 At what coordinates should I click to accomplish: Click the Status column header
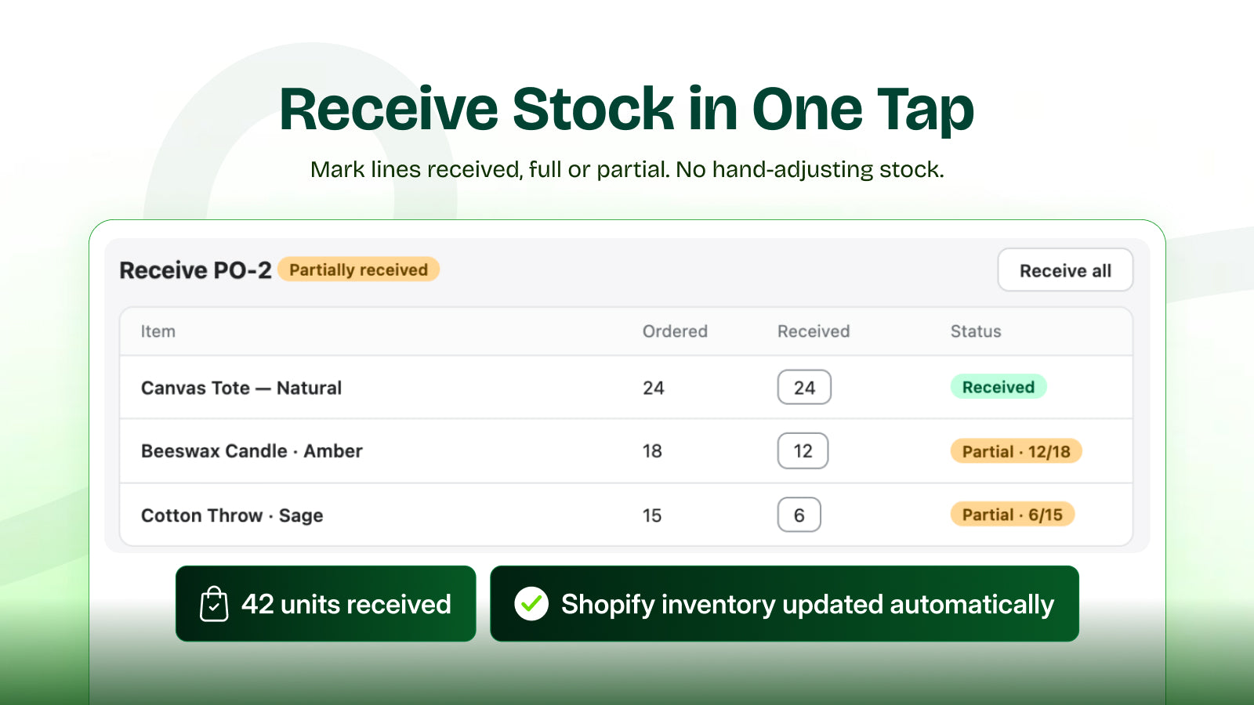976,331
